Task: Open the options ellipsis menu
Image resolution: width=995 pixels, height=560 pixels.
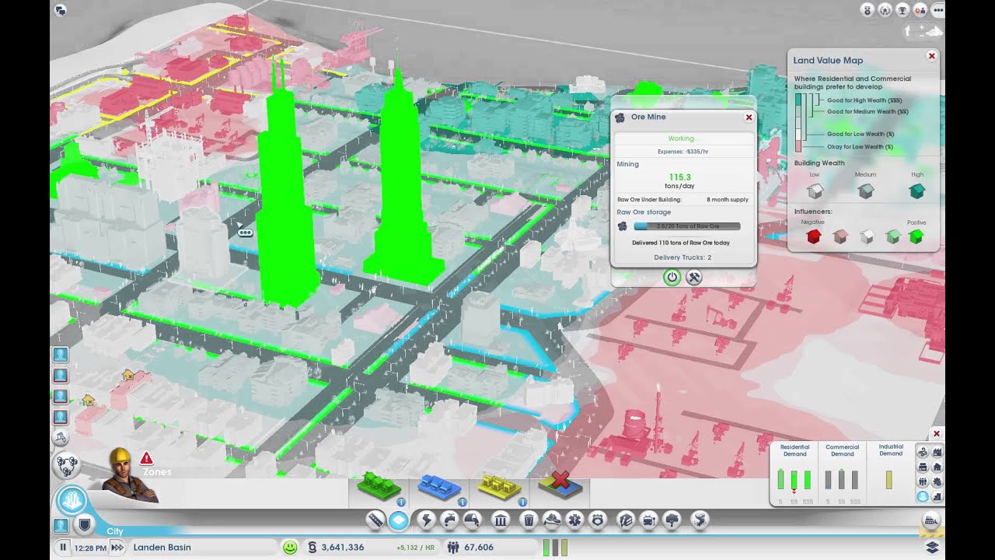Action: pyautogui.click(x=938, y=10)
